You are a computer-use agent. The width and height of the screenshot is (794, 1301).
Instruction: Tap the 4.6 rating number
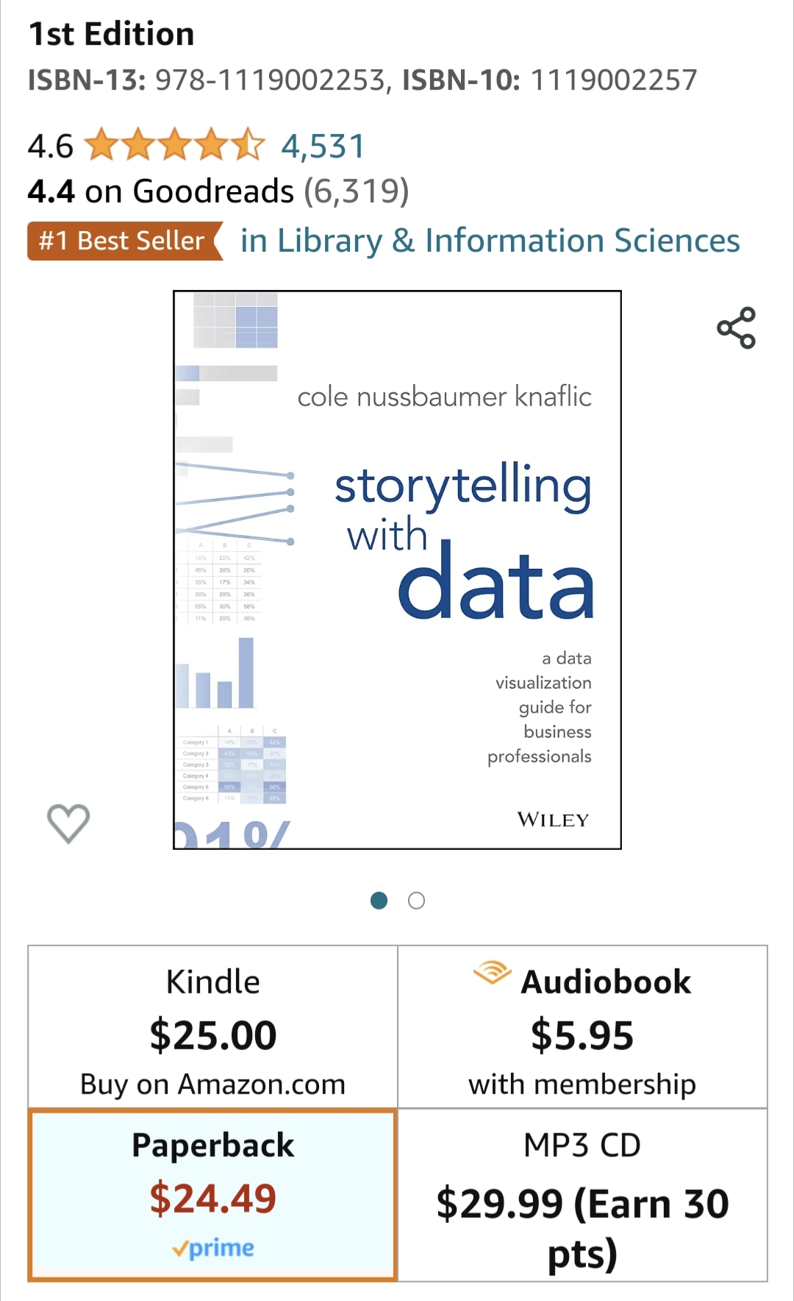click(x=51, y=146)
